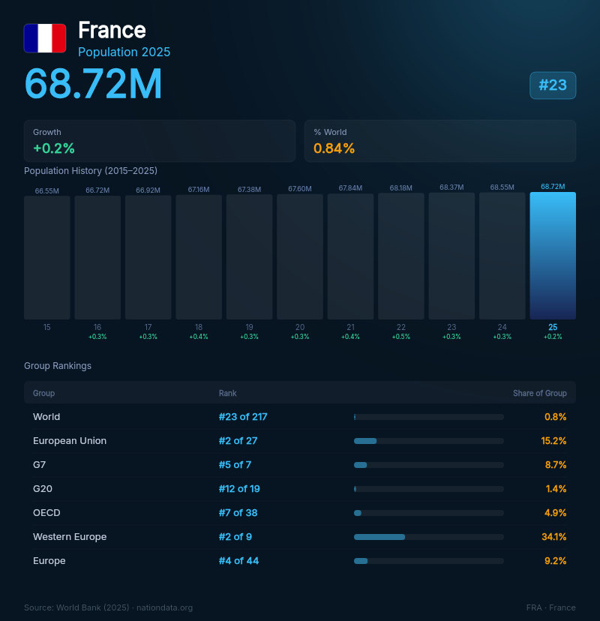
Task: Click the '#2 of 27' rank text
Action: 238,441
